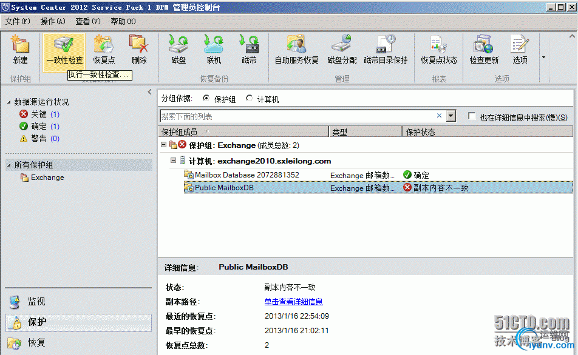Open the 监视 monitoring navigation icon
Screen dimensions: 578x355
[15, 302]
